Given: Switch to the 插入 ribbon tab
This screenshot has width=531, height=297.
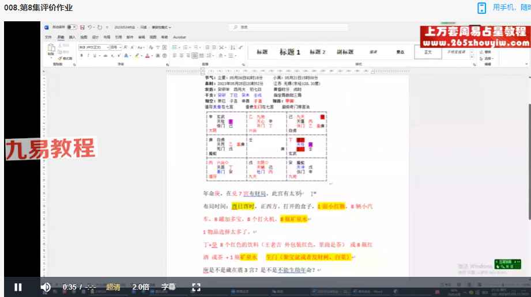Looking at the screenshot, I should (72, 37).
